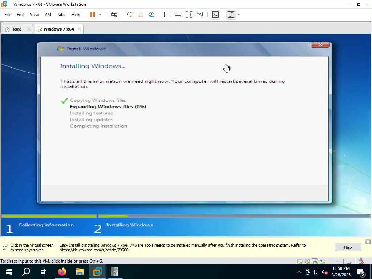The width and height of the screenshot is (372, 279).
Task: Click the 'Completing installation' step
Action: click(98, 126)
